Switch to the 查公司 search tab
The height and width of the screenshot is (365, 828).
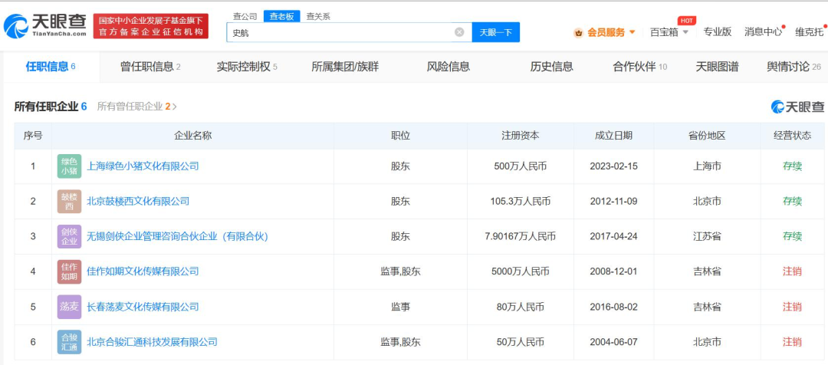click(245, 16)
